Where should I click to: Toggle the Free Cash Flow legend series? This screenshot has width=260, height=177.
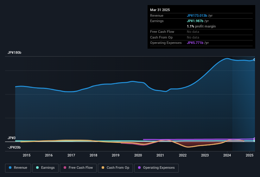78,168
